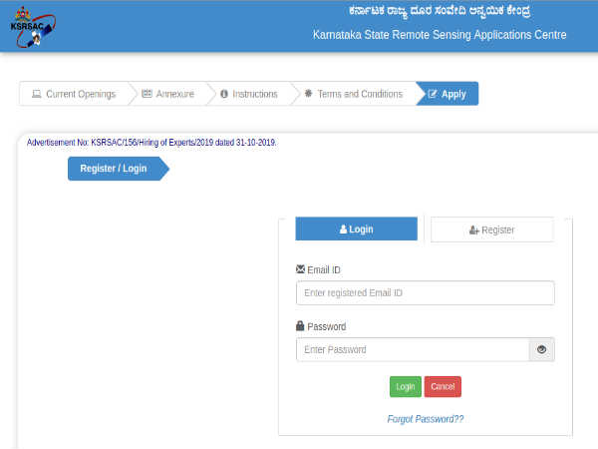Open Terms and Conditions step
This screenshot has width=598, height=449.
point(359,95)
